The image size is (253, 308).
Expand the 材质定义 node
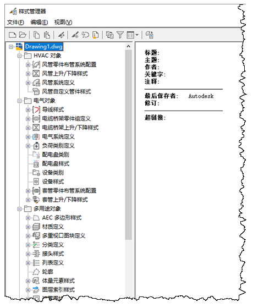28,227
